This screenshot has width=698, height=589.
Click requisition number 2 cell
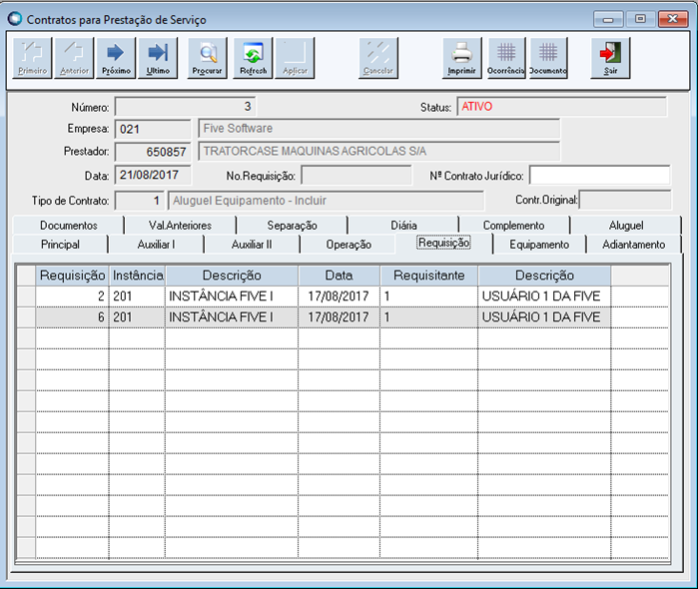(x=73, y=296)
